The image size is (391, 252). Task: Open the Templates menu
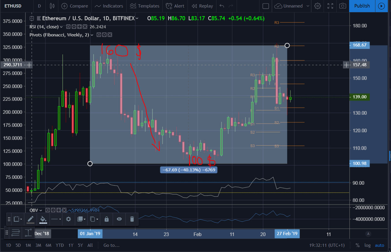tap(145, 6)
